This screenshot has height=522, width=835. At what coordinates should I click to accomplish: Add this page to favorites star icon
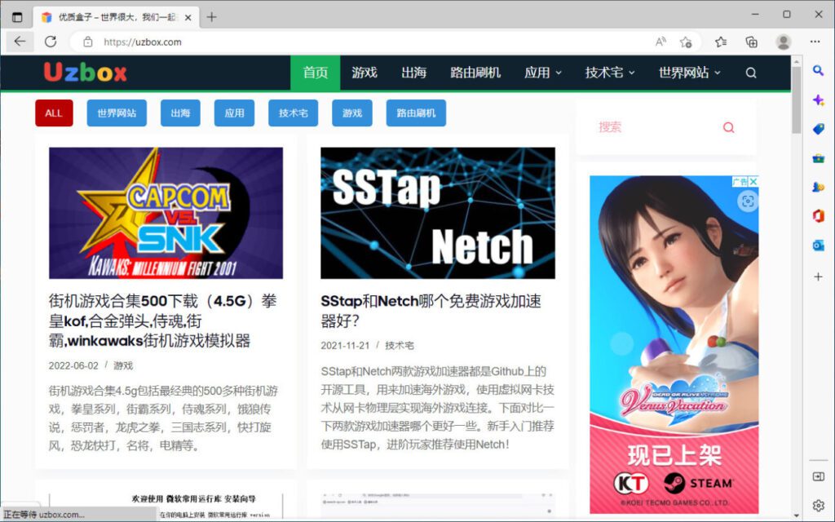[x=686, y=42]
